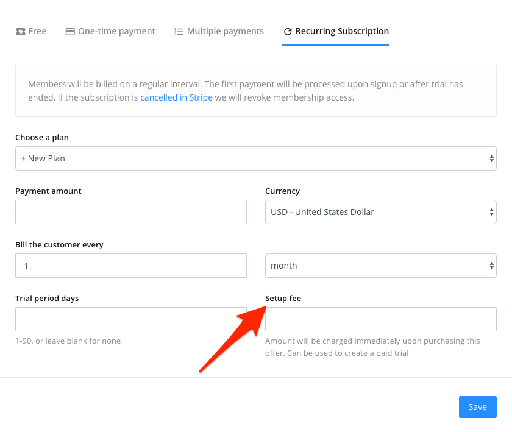
Task: Click the Multiple payments list icon
Action: point(179,32)
